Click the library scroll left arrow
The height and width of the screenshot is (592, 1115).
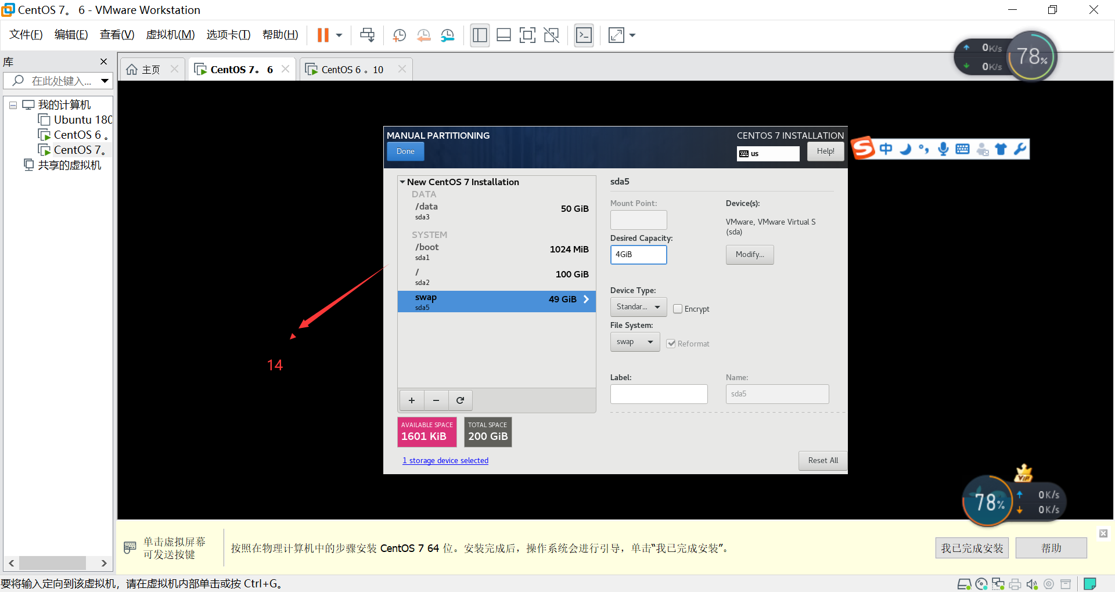click(x=11, y=563)
